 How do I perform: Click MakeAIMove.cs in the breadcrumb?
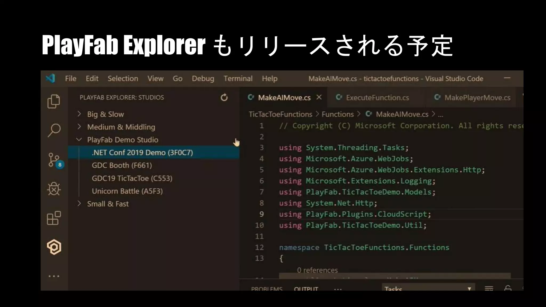pos(402,114)
